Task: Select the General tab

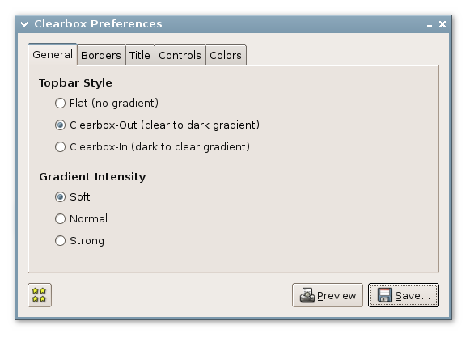Action: tap(53, 54)
